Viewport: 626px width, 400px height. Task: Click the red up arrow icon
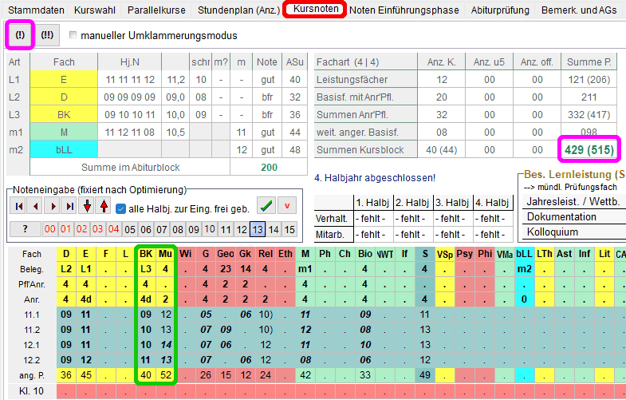(x=103, y=208)
